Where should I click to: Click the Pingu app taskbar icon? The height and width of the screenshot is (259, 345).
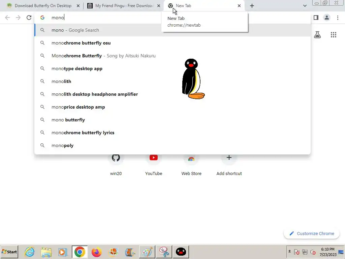tap(181, 252)
